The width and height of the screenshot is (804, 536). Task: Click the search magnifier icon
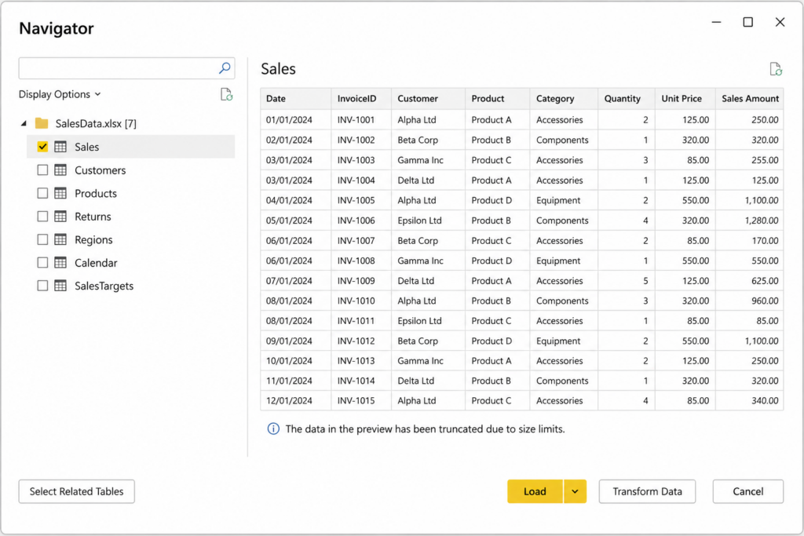coord(224,68)
